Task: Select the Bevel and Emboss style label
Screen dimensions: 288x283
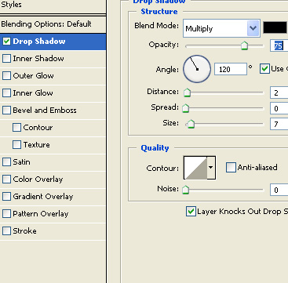Action: point(45,111)
